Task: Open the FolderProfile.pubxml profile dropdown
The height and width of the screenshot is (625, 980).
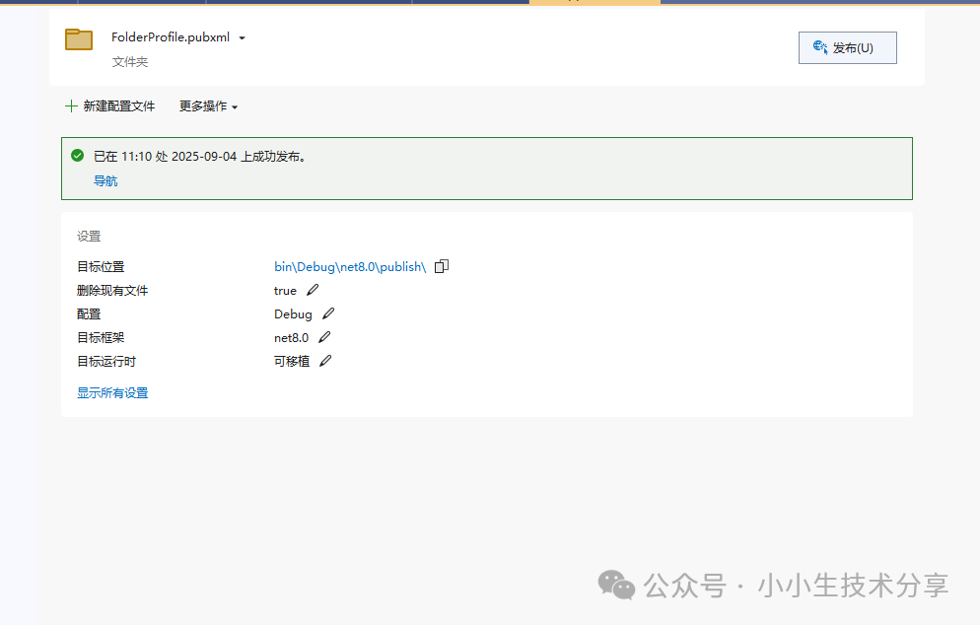Action: pos(242,38)
